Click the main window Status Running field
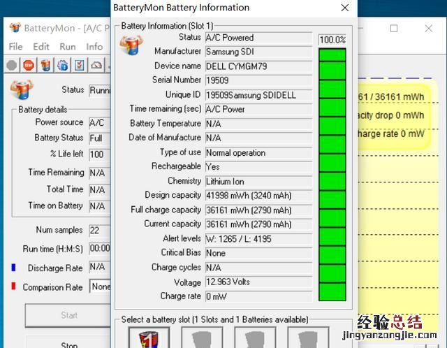This screenshot has width=447, height=348. point(100,90)
